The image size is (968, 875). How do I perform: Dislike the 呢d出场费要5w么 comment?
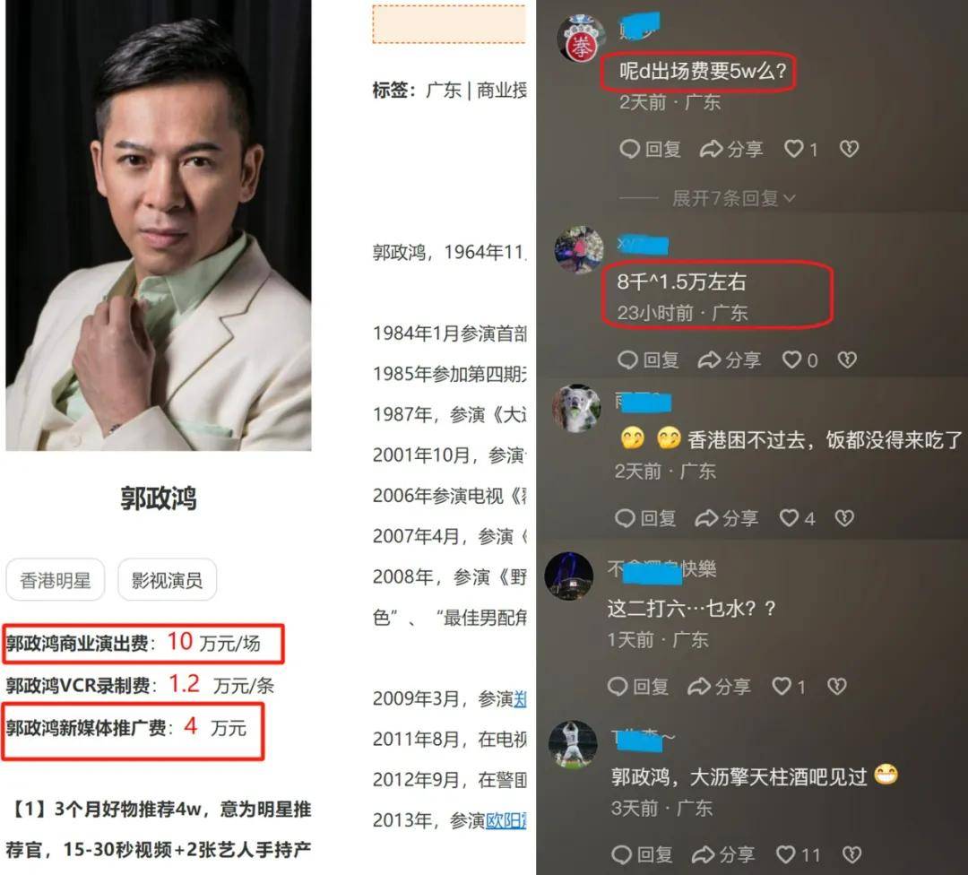click(850, 149)
